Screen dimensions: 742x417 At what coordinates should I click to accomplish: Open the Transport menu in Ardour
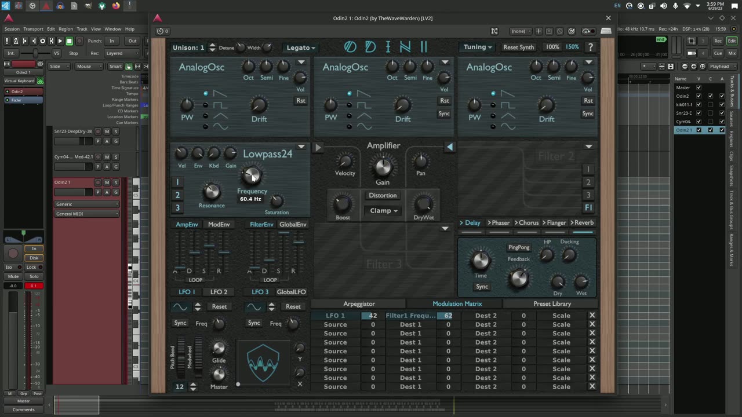[x=33, y=29]
